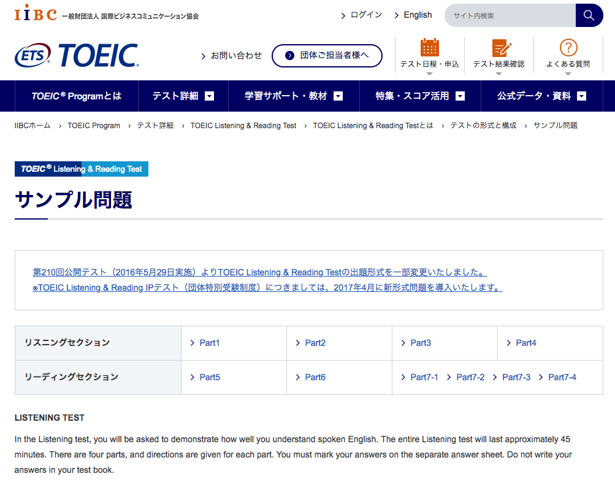Open the pencil icon for テスト結果確認
The width and height of the screenshot is (615, 498).
coord(502,48)
